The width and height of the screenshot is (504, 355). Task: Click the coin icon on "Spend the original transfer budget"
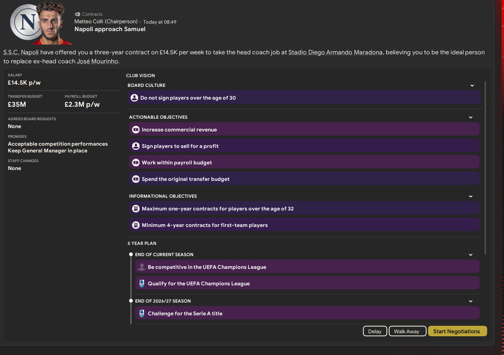click(136, 179)
